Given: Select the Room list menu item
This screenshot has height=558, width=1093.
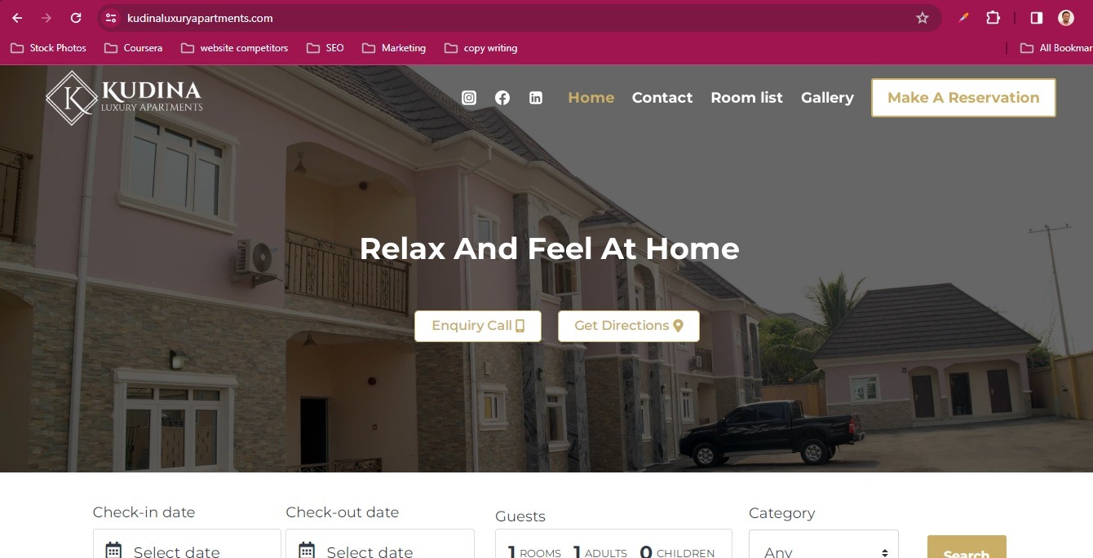Looking at the screenshot, I should click(746, 98).
